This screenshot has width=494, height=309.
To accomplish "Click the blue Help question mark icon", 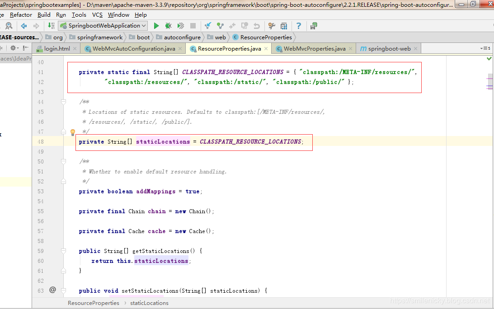I will click(x=299, y=26).
